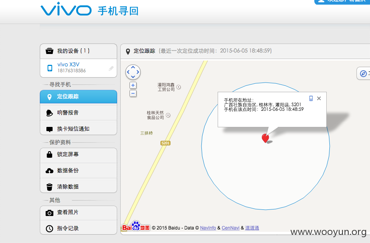
Task: Click the address text 广西壮族自治区 in popup
Action: tap(240, 105)
